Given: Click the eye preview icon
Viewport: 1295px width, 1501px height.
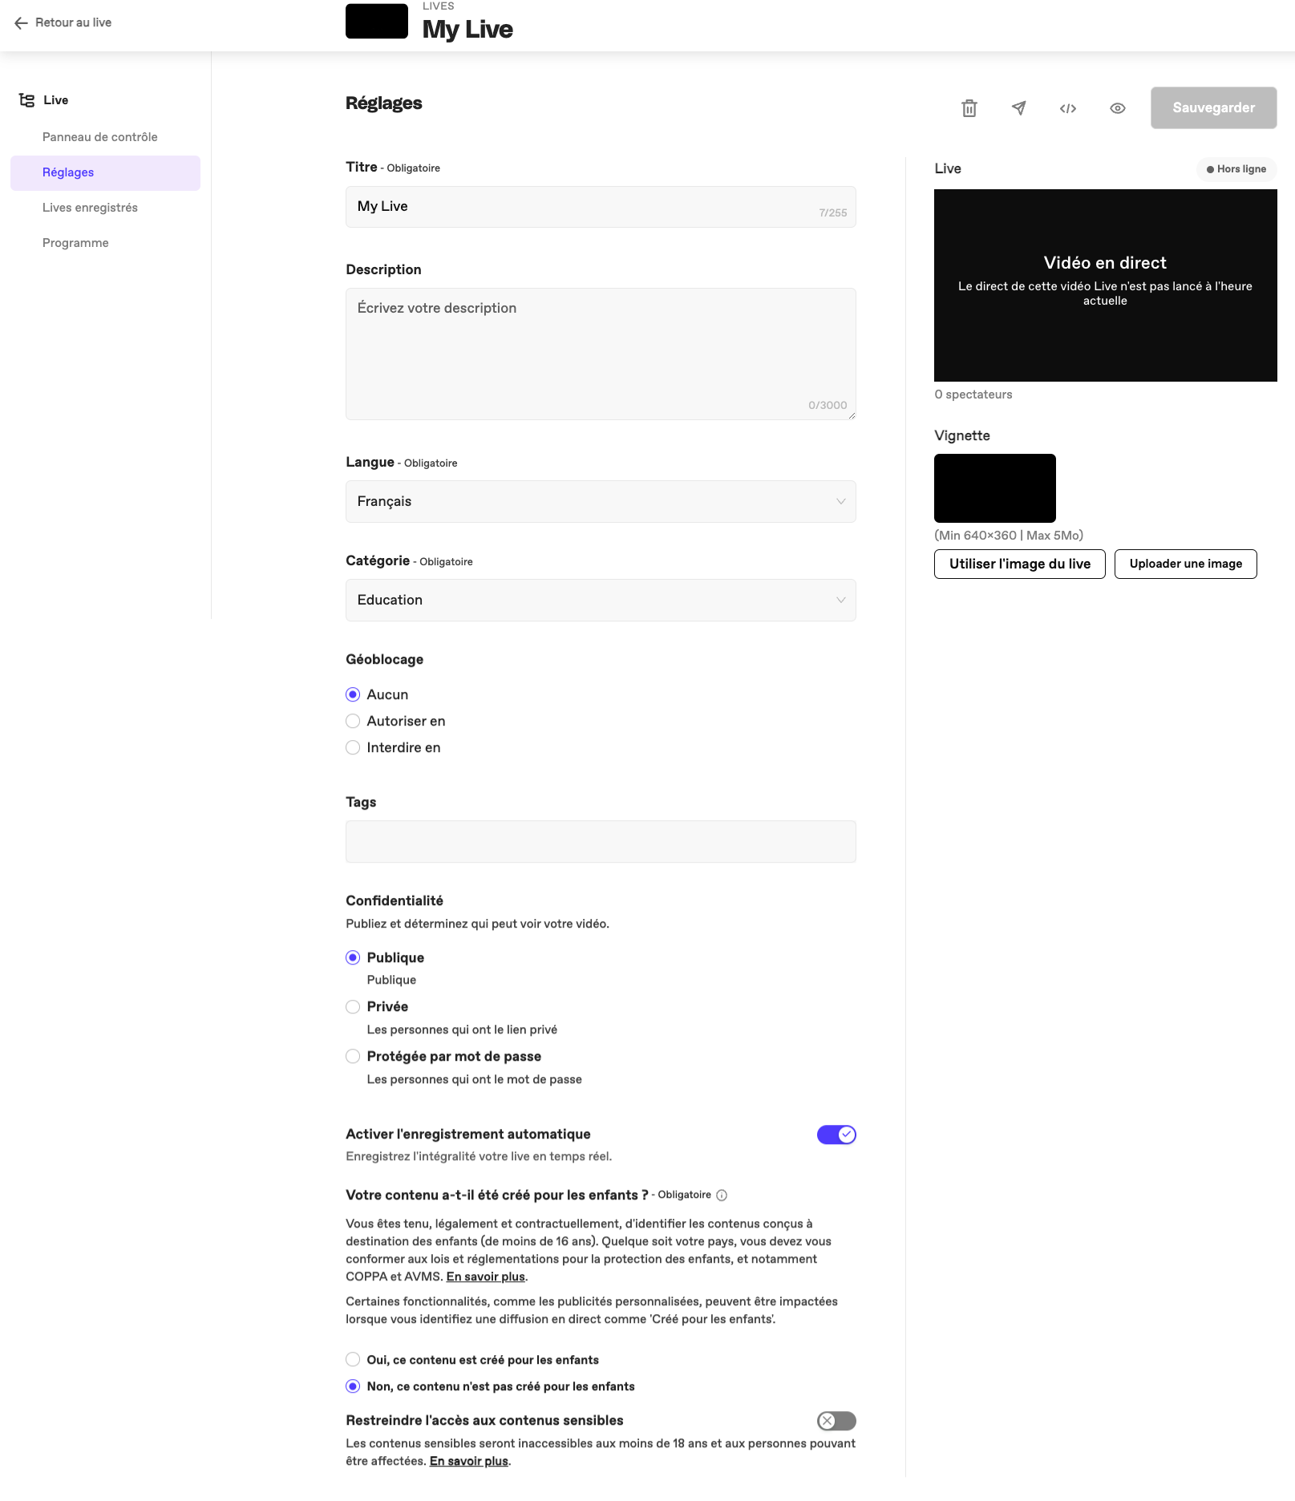Looking at the screenshot, I should 1118,108.
